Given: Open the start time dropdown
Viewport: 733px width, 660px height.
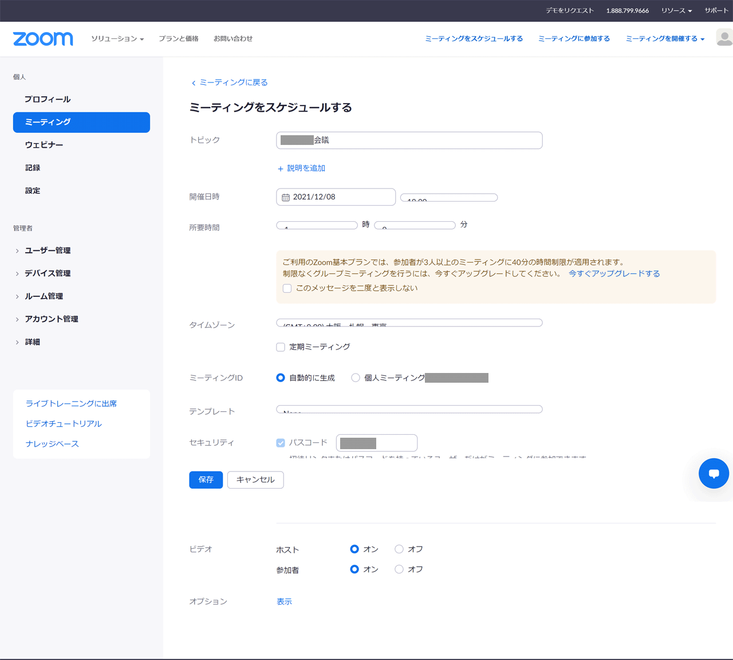Looking at the screenshot, I should pos(449,197).
